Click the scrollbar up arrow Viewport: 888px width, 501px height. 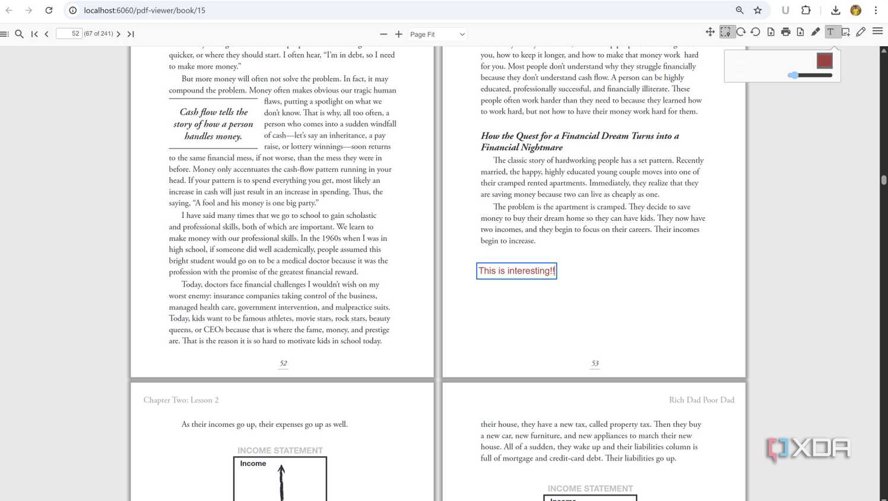[884, 51]
